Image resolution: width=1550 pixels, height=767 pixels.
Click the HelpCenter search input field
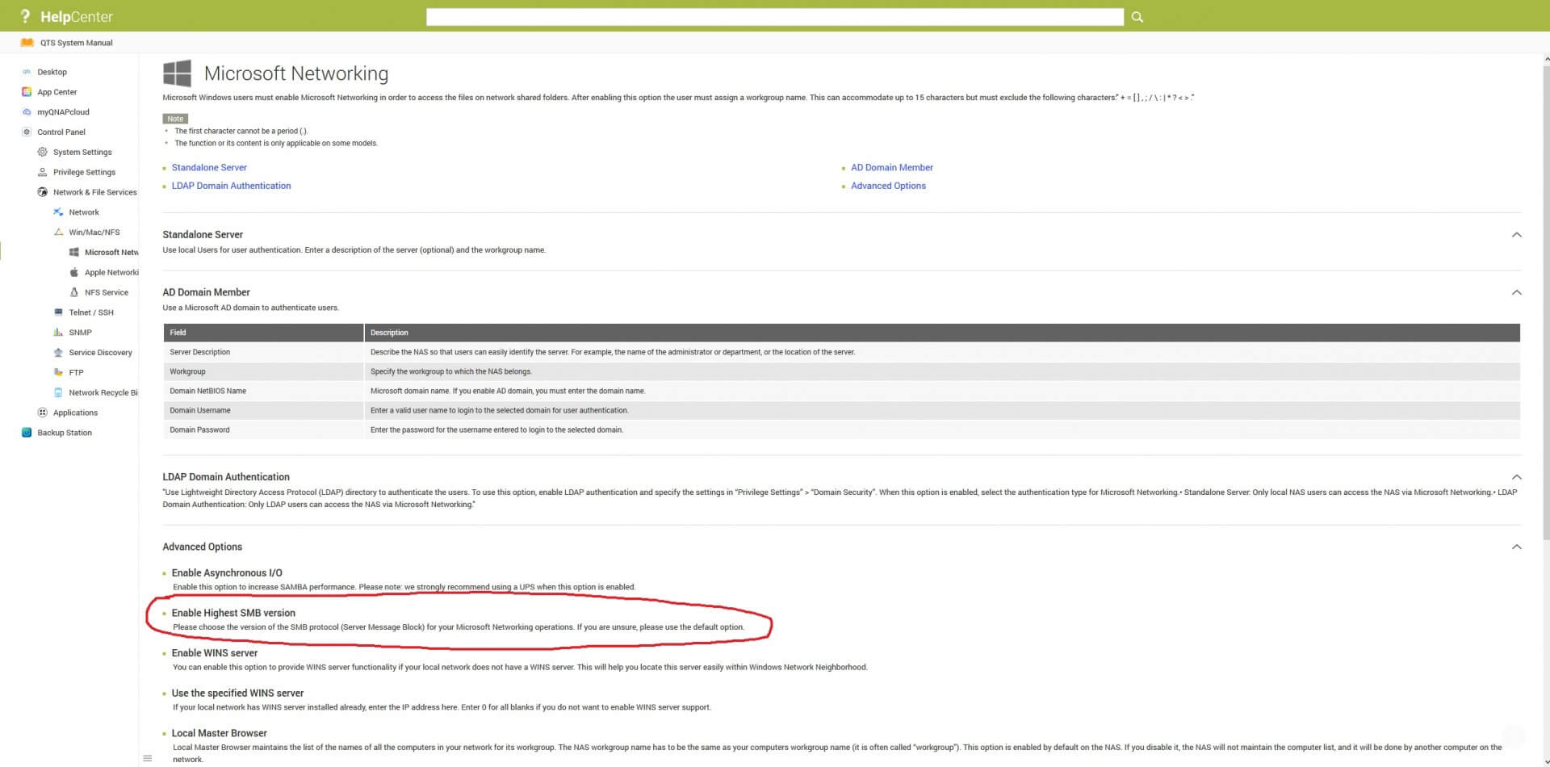pyautogui.click(x=774, y=17)
